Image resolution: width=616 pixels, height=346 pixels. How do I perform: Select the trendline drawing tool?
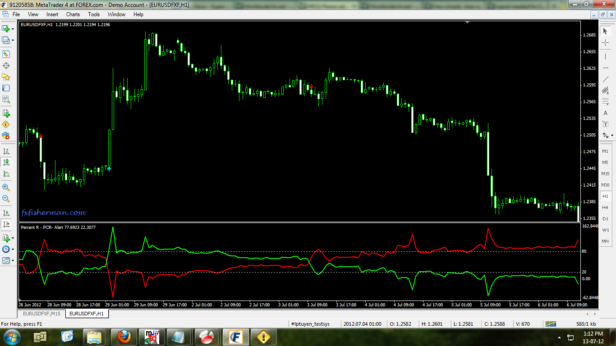coord(605,79)
